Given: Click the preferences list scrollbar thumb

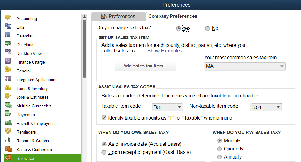Looking at the screenshot, I should [x=85, y=49].
